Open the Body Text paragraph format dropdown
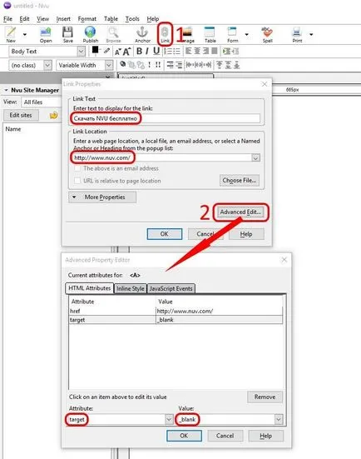 coord(82,52)
